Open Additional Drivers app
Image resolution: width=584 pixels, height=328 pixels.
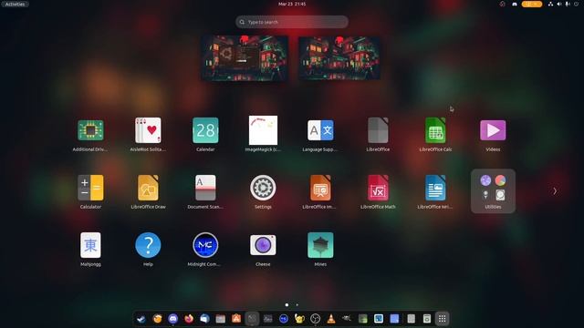point(90,130)
